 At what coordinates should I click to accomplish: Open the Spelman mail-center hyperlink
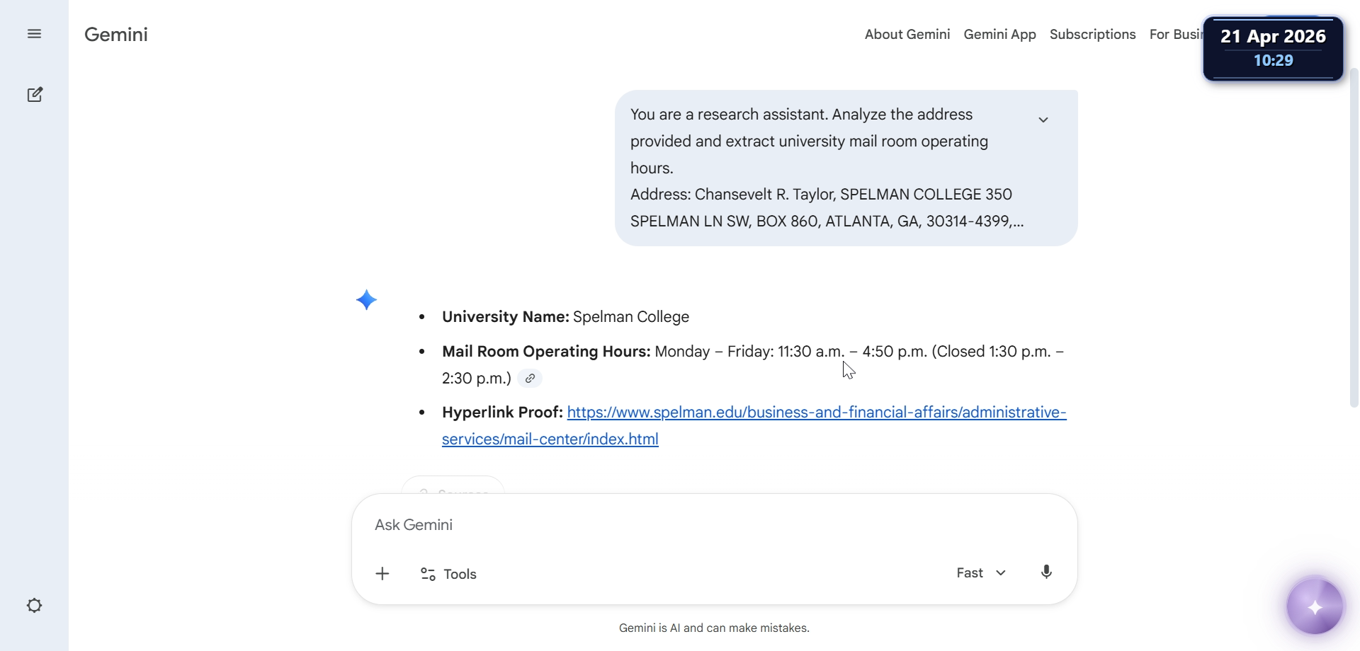click(x=754, y=425)
